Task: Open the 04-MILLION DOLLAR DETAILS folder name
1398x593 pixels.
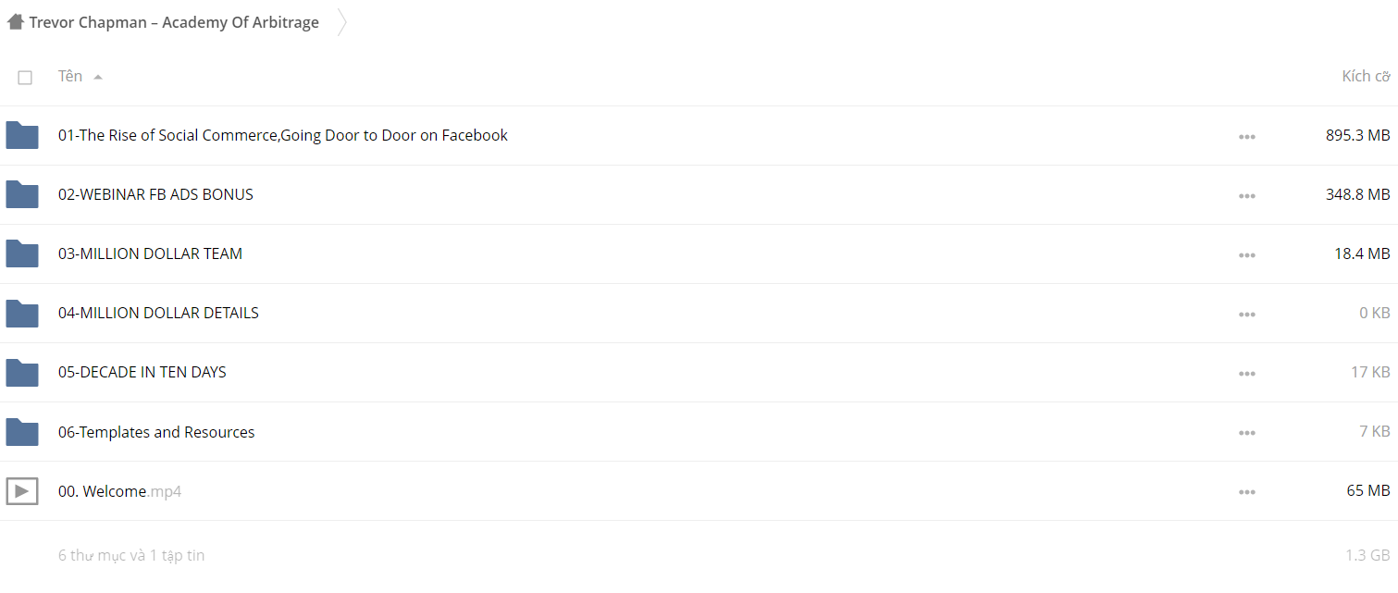Action: tap(158, 313)
